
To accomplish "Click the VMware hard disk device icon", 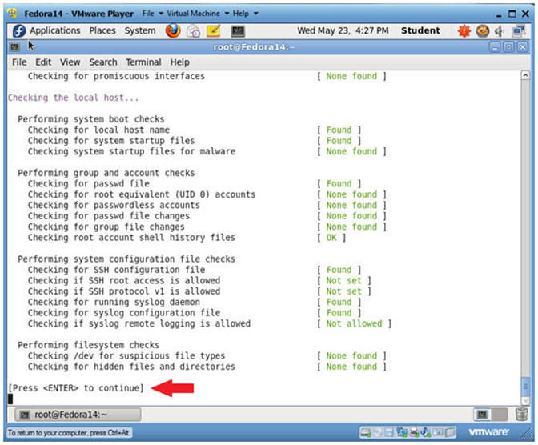I will tap(365, 432).
